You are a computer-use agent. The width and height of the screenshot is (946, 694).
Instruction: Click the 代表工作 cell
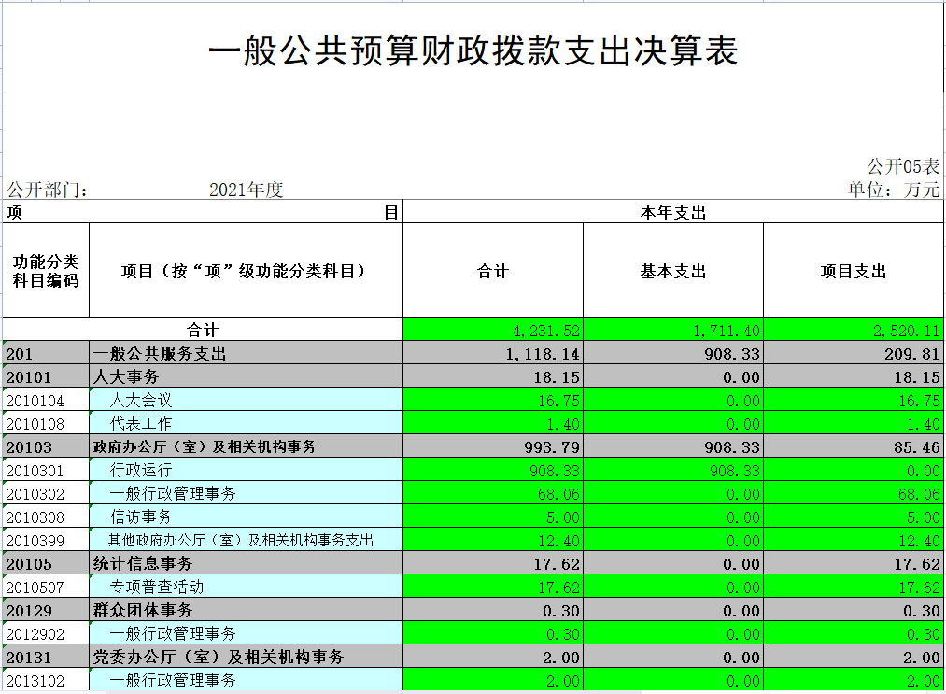(x=247, y=423)
